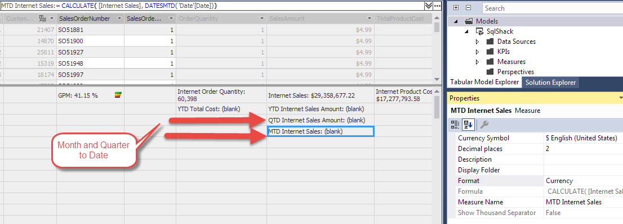623x224 pixels.
Task: Select the GPM: 41.15 % measure cell
Action: (x=91, y=95)
